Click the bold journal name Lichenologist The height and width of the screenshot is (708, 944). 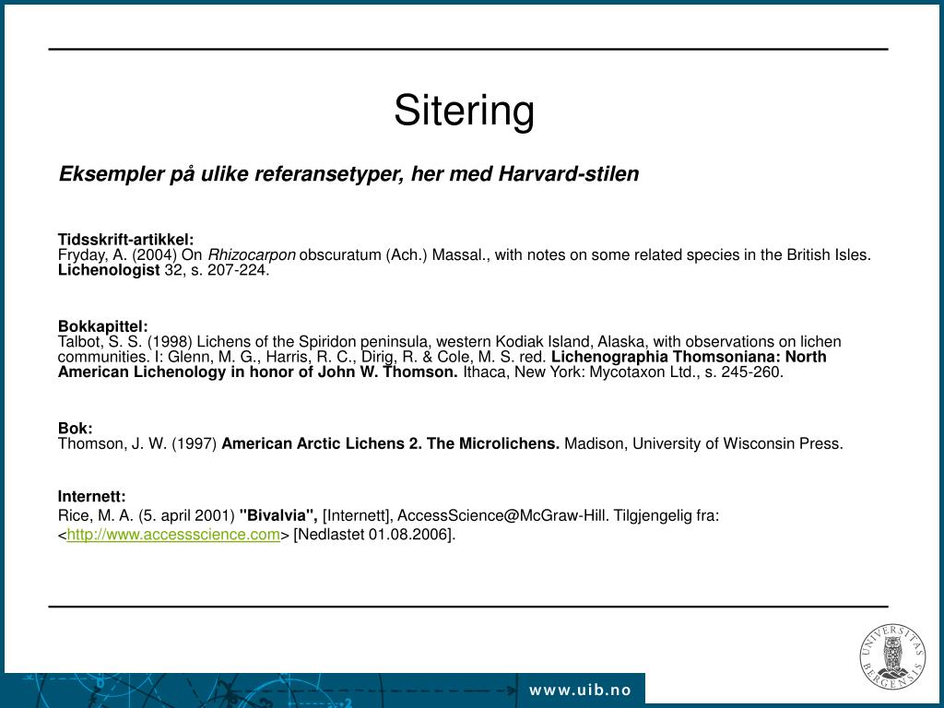pos(109,270)
